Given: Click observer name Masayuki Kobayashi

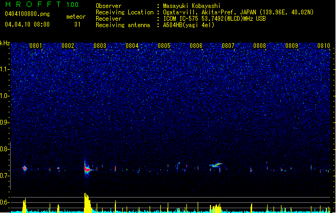Looking at the screenshot, I should [x=192, y=6].
